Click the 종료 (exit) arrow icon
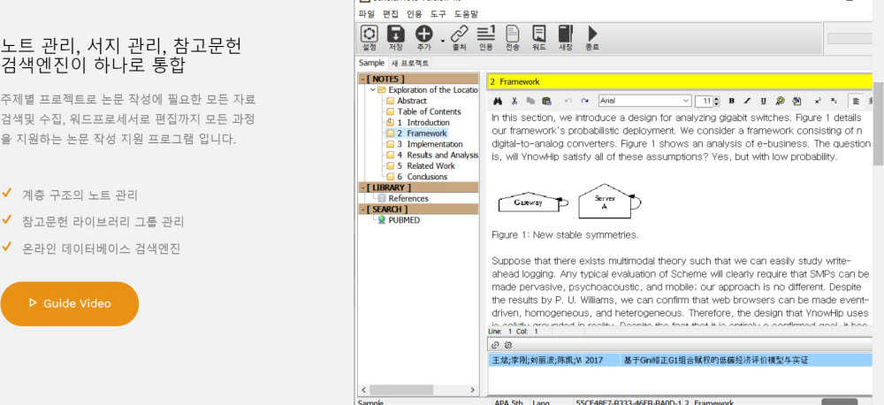This screenshot has height=405, width=884. click(592, 38)
